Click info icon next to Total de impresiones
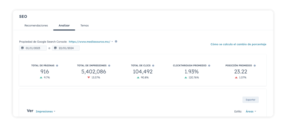 tap(109, 66)
